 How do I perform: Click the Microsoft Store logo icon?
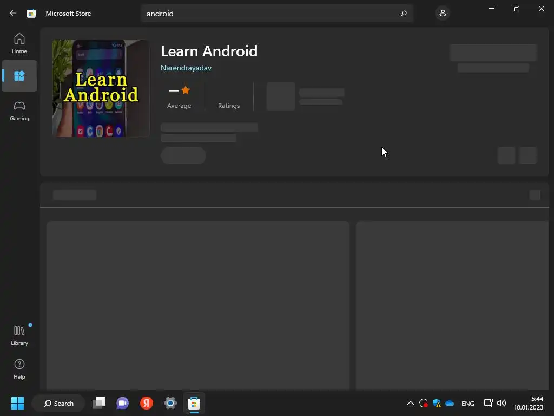coord(31,14)
